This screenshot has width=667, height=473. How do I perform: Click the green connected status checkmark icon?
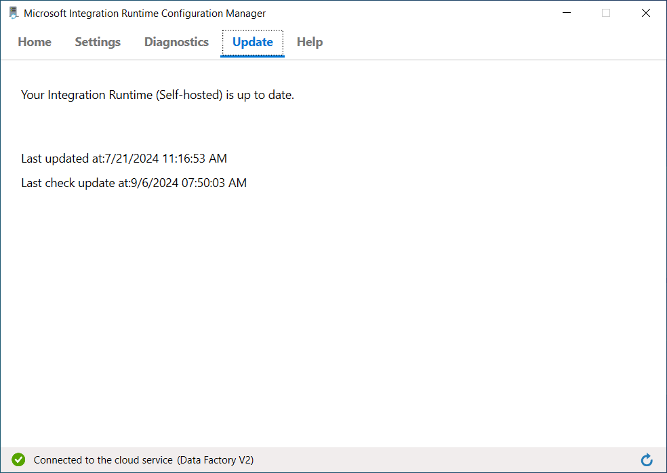pos(18,460)
